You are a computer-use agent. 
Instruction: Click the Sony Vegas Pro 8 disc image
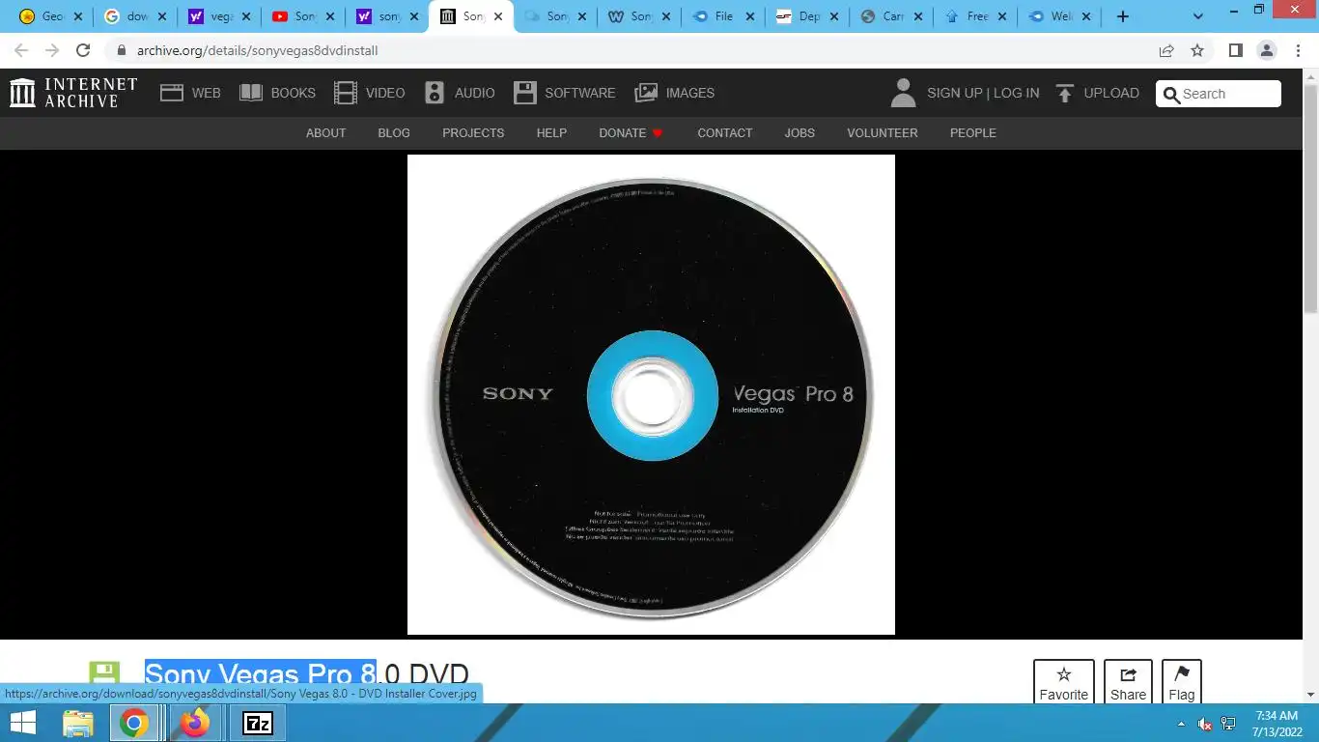(x=651, y=394)
